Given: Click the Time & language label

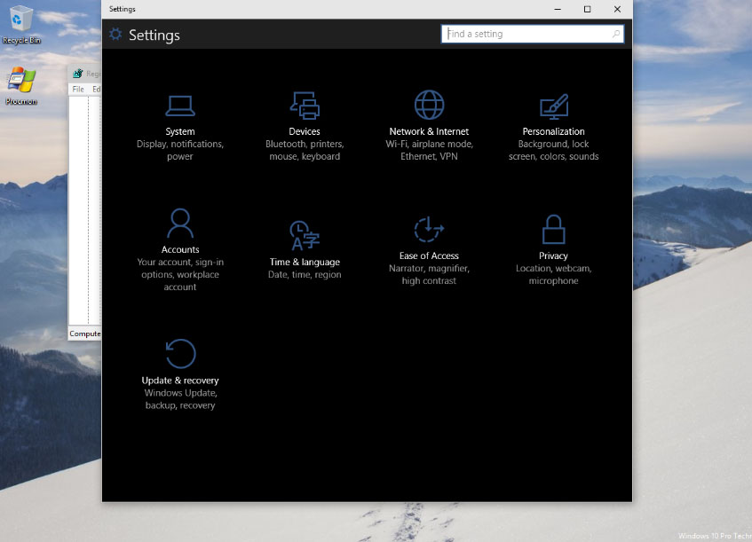Looking at the screenshot, I should (x=305, y=263).
